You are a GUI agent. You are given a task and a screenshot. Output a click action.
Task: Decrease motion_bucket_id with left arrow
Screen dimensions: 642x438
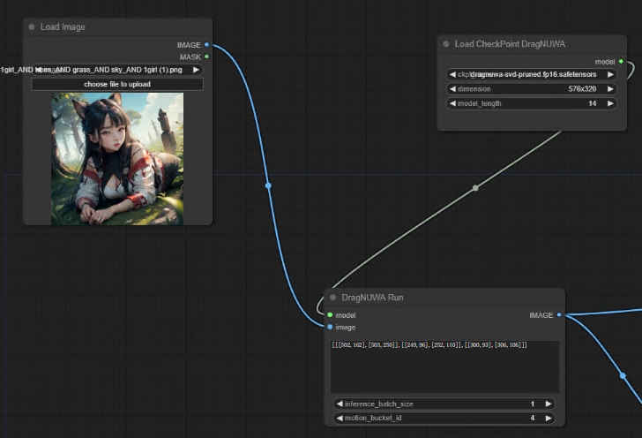(x=340, y=418)
